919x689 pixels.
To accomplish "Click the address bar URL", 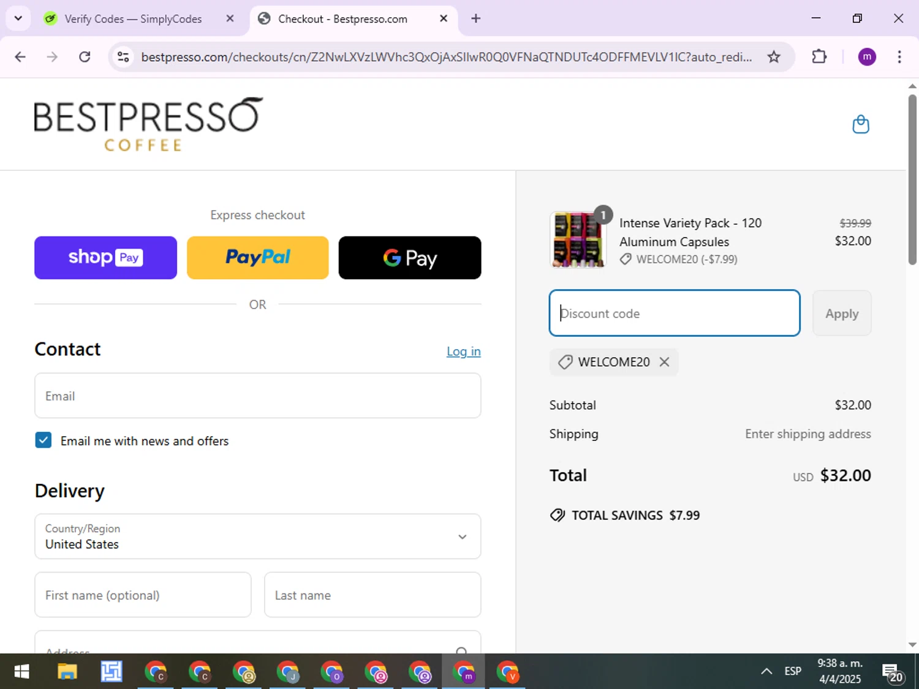I will coord(446,57).
